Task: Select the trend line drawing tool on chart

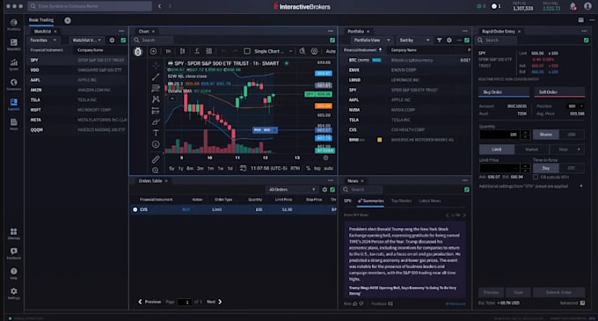Action: pyautogui.click(x=156, y=77)
